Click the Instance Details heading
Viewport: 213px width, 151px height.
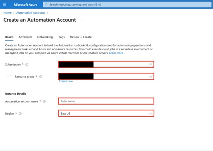[x=16, y=94]
